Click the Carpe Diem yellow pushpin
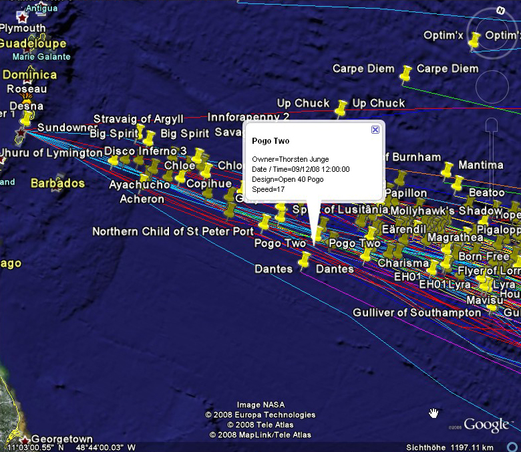Viewport: 521px width, 452px height. coord(405,73)
